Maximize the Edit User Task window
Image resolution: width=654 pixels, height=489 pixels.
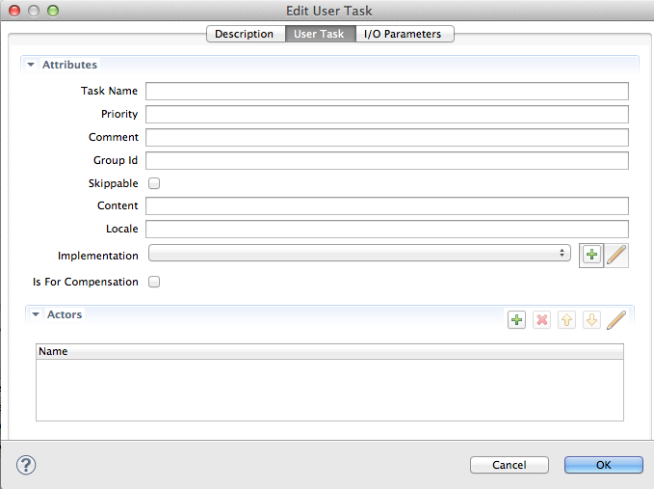pos(53,11)
